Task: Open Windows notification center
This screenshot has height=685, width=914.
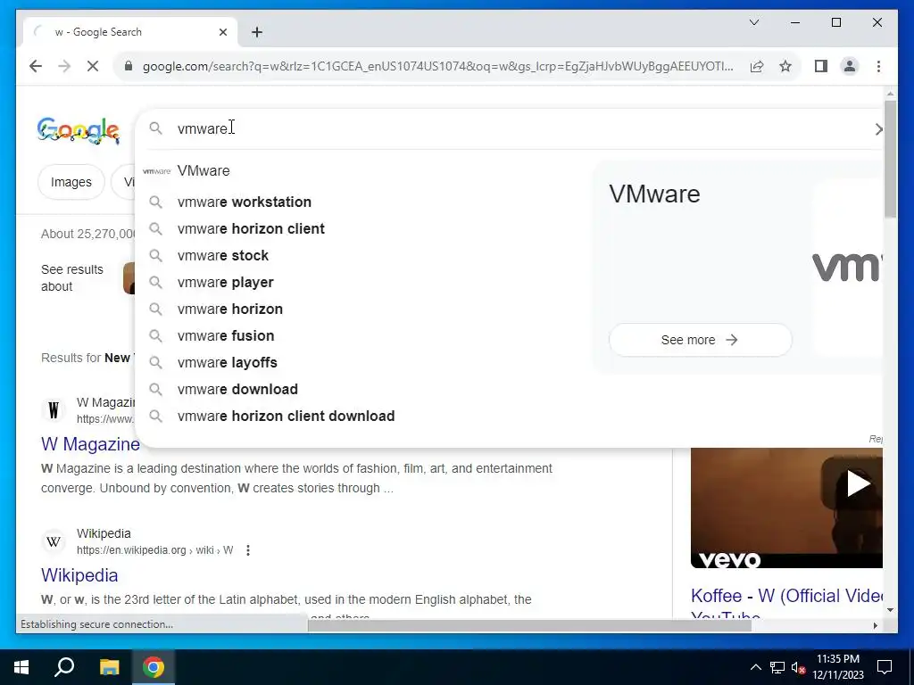Action: (x=885, y=667)
